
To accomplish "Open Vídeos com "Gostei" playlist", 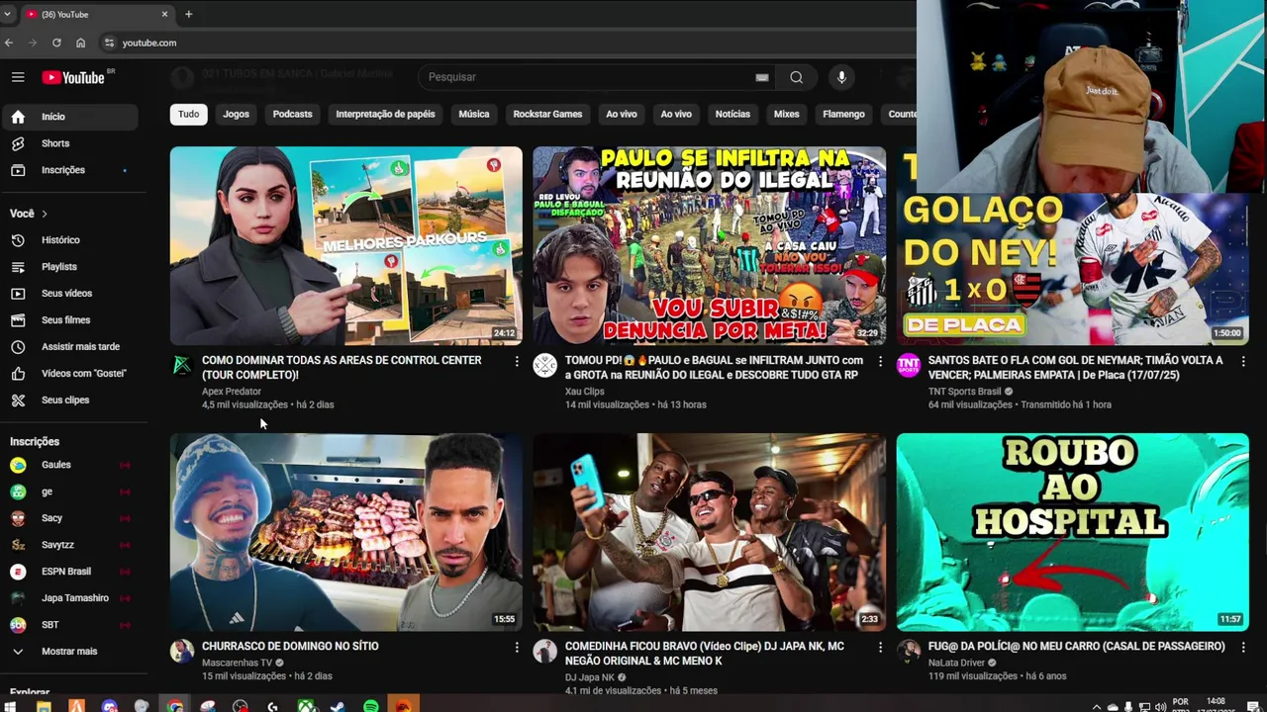I will pos(69,374).
